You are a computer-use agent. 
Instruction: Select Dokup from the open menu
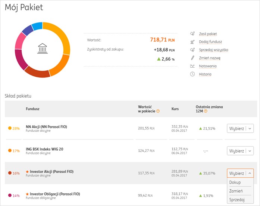click(x=235, y=182)
